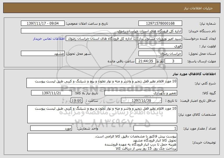Click the حداقل تاریخ اعتبار قیمت label
The height and width of the screenshot is (158, 224).
(198, 101)
